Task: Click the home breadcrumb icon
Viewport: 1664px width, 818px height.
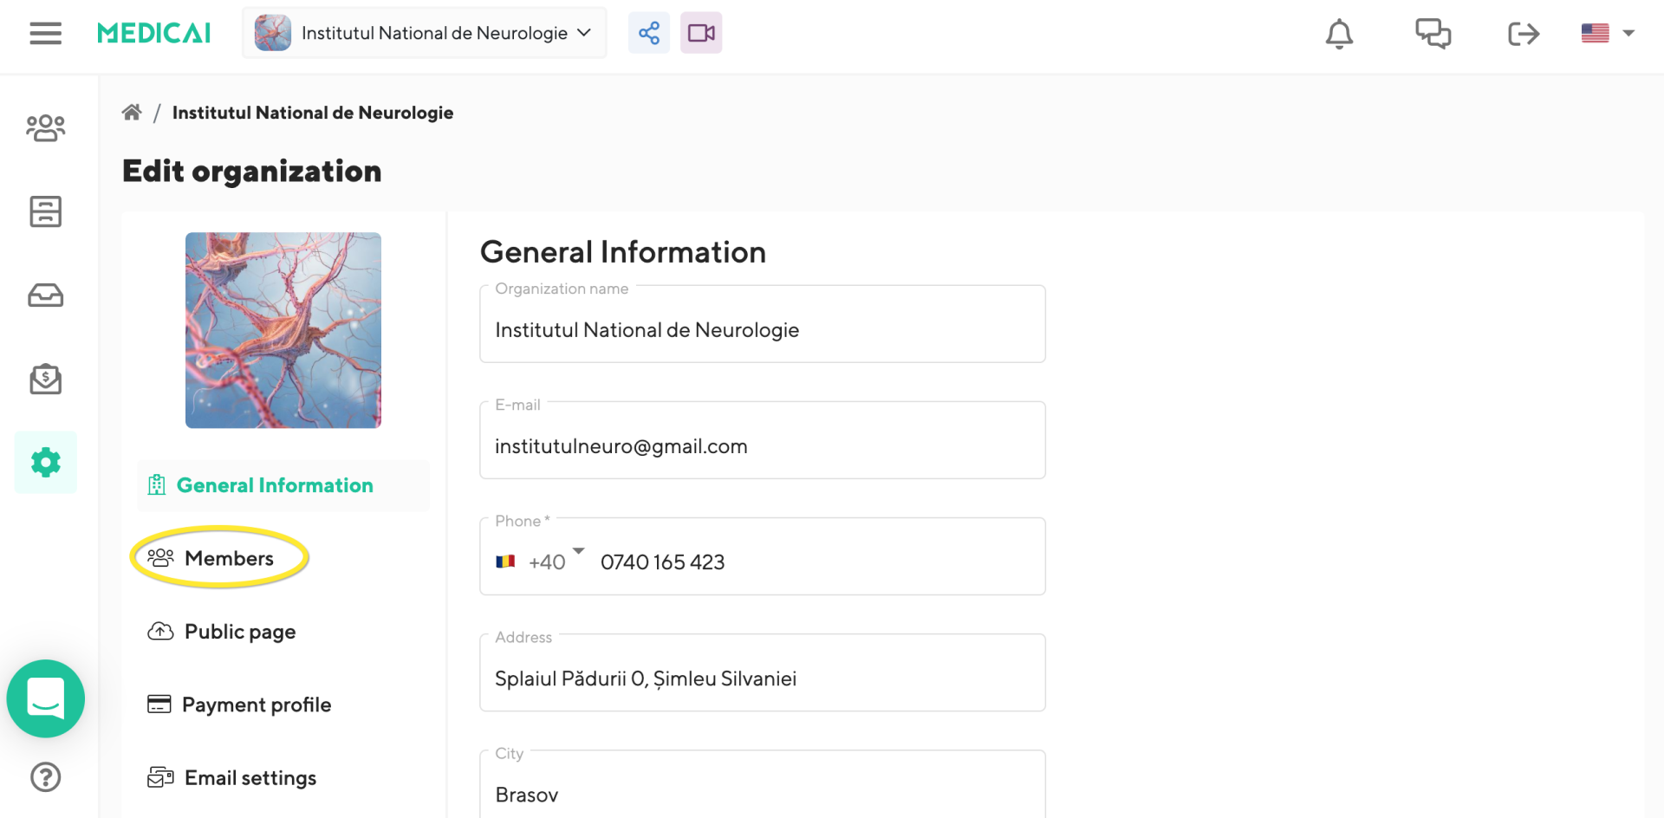Action: click(x=132, y=113)
